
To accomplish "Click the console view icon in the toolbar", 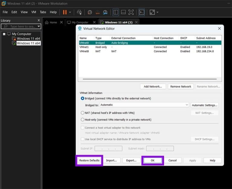I will pos(142,12).
